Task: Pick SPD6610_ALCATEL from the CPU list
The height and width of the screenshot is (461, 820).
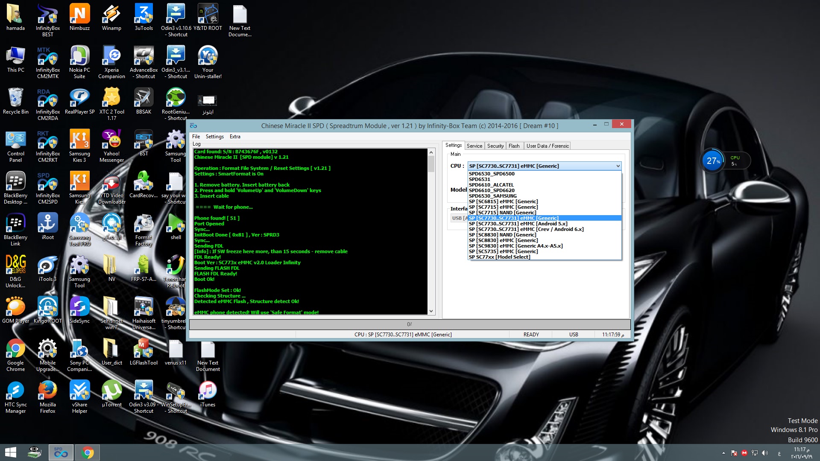Action: tap(545, 185)
